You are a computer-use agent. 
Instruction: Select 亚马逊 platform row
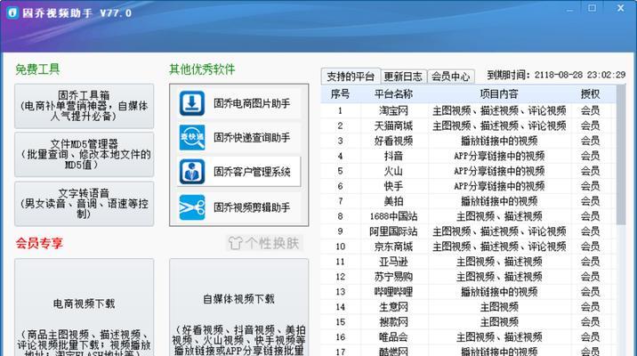468,262
